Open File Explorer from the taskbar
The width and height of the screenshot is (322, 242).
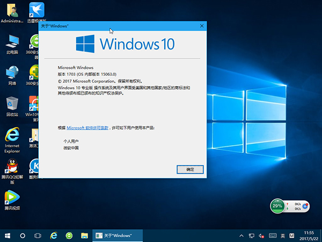(84, 236)
